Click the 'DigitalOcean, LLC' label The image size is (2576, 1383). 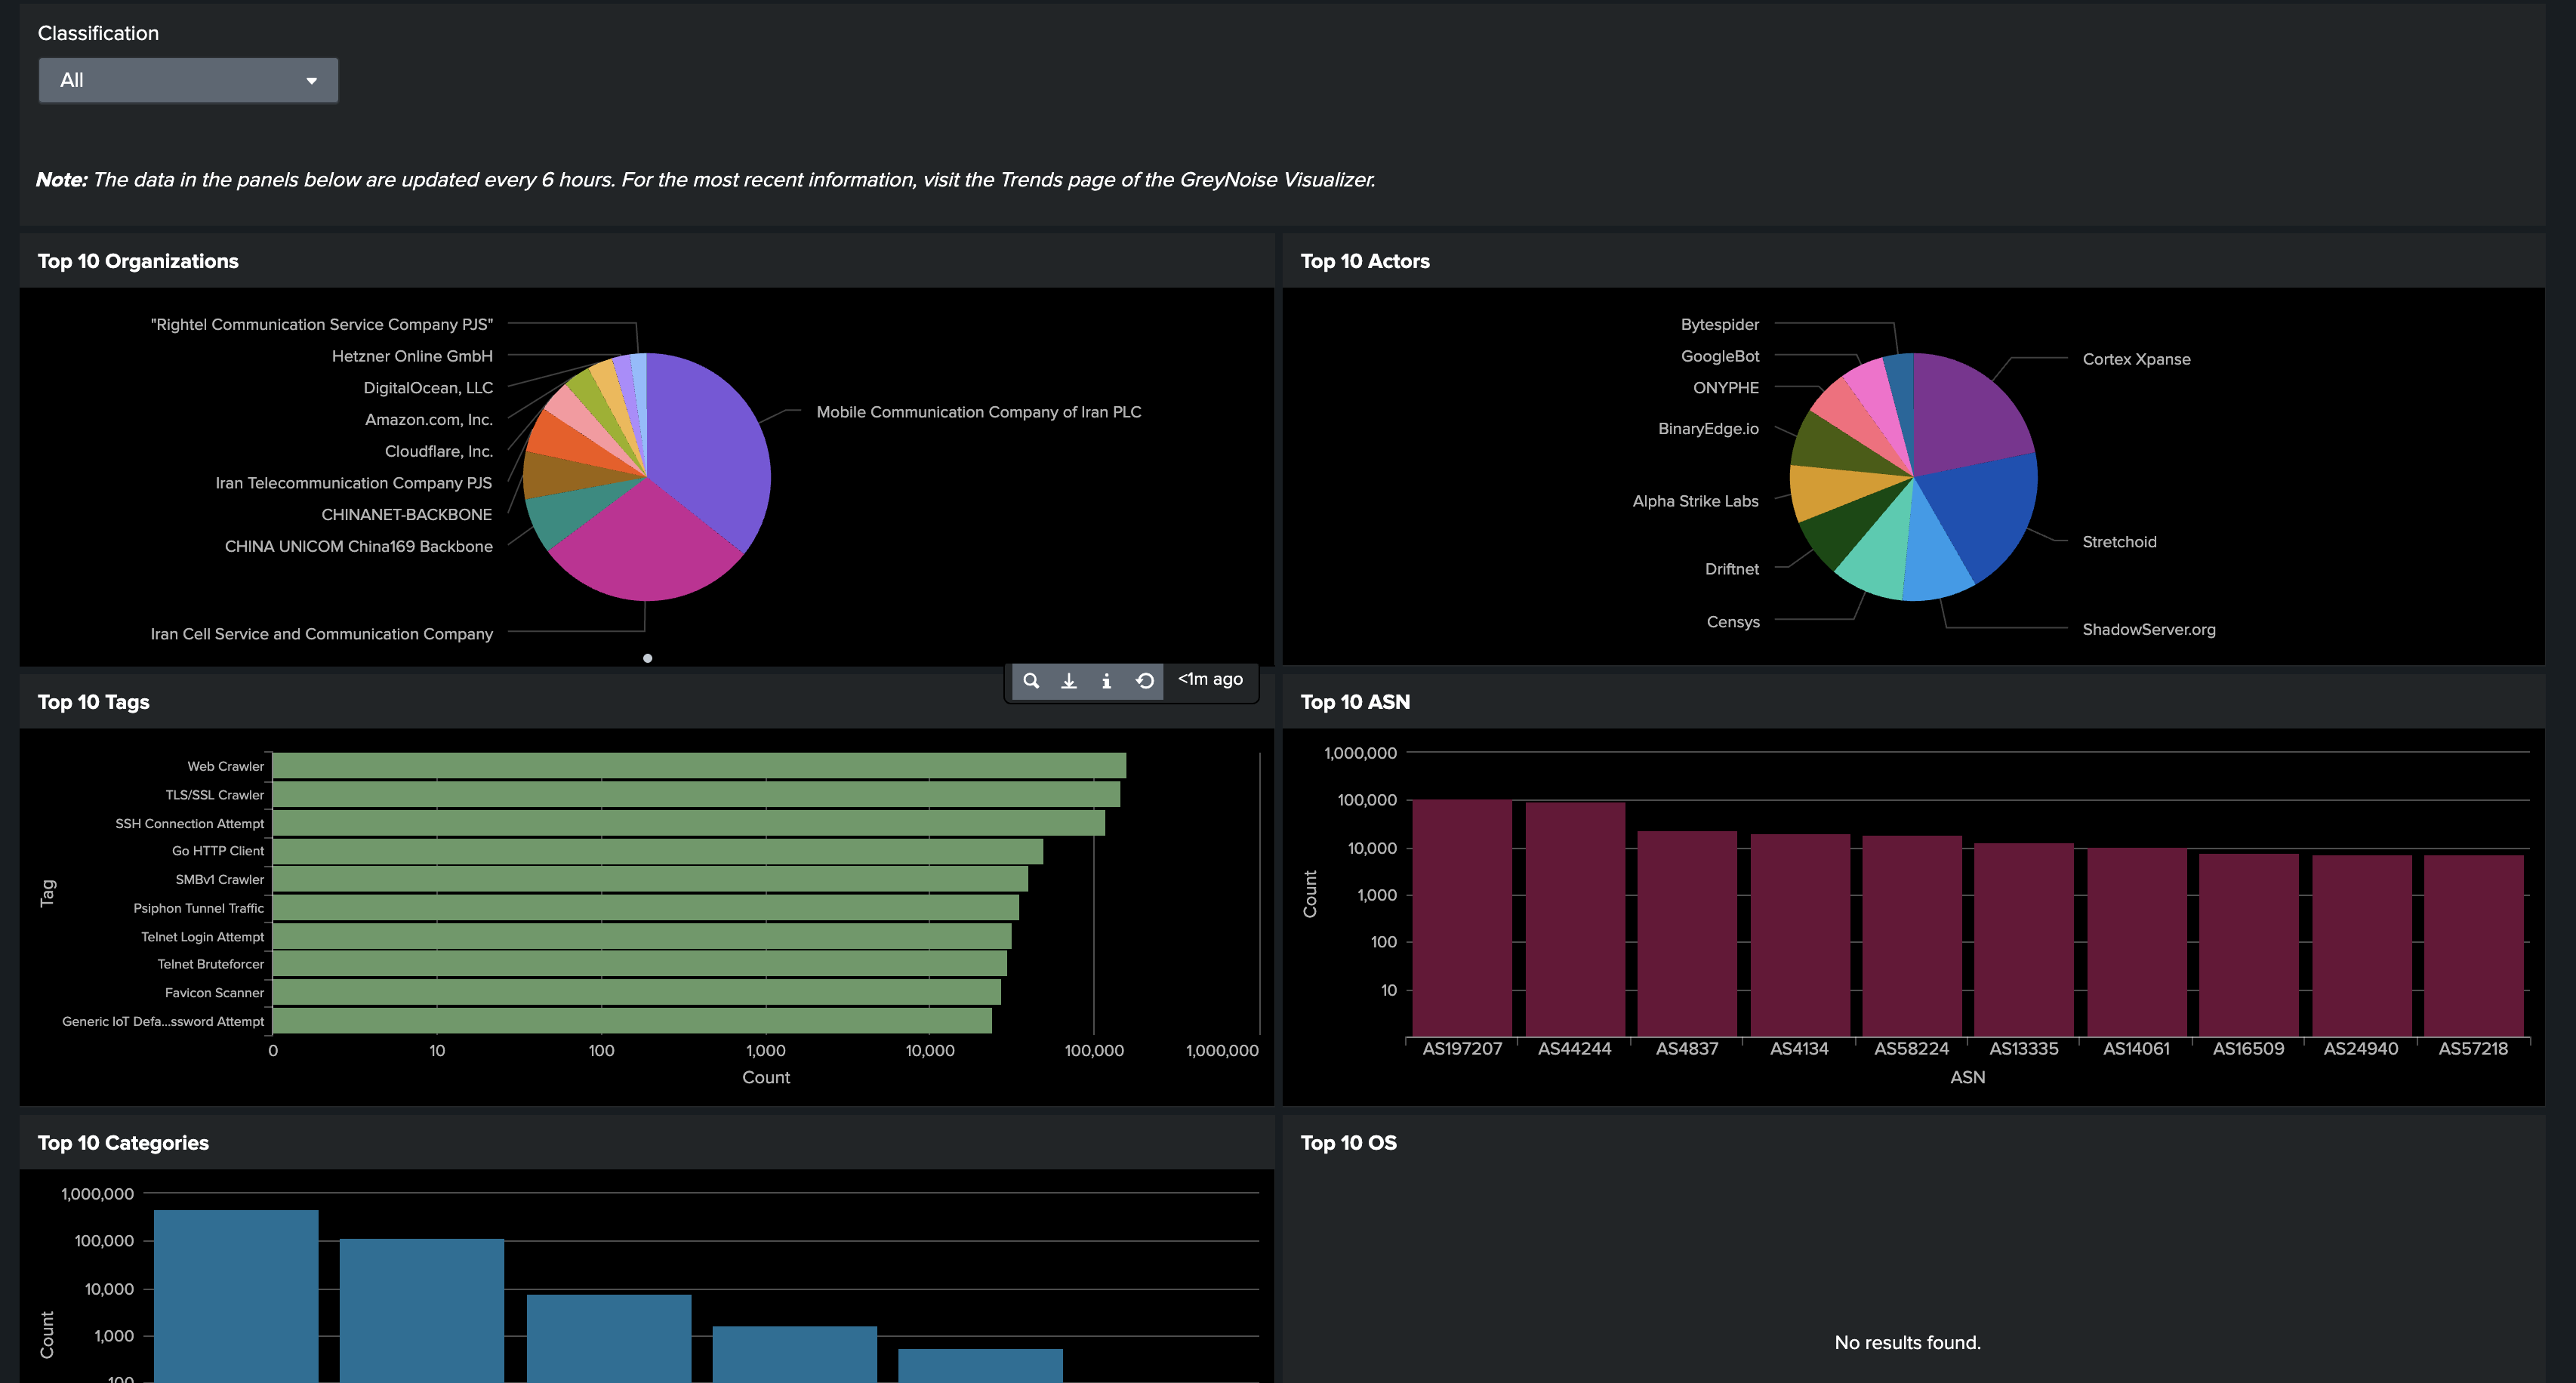coord(428,388)
